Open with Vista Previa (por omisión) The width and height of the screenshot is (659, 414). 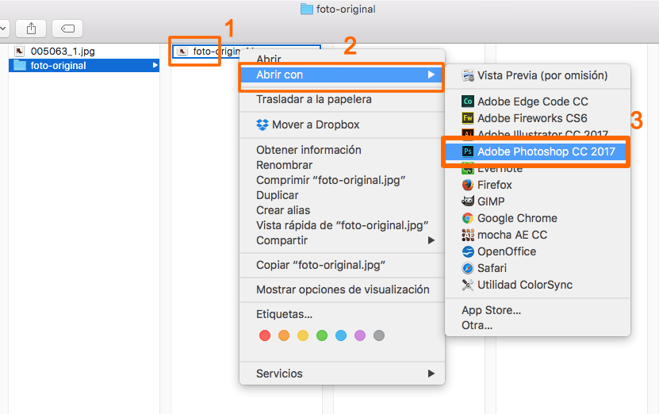(542, 75)
